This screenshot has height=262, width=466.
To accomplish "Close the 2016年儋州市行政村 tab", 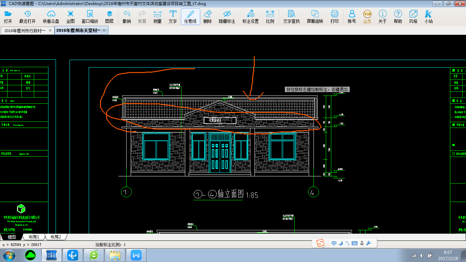I will click(50, 30).
